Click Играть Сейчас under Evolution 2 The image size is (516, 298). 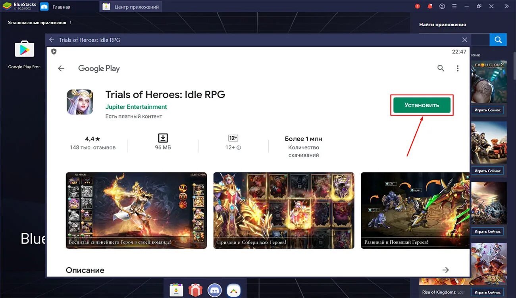tap(488, 110)
